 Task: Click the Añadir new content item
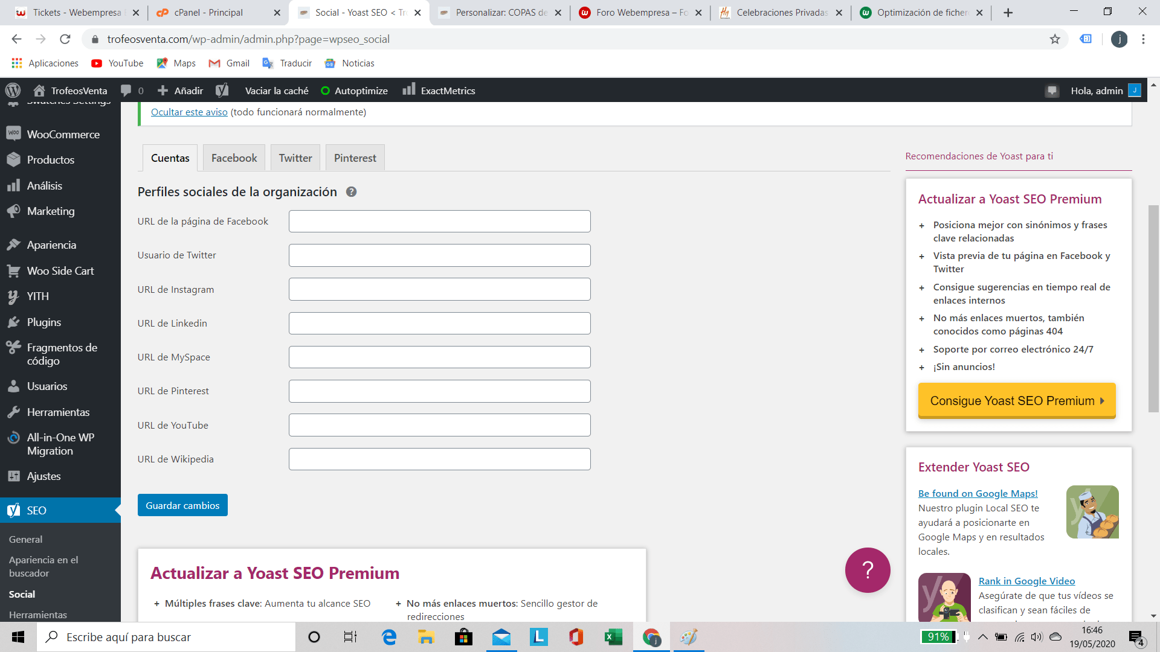181,91
